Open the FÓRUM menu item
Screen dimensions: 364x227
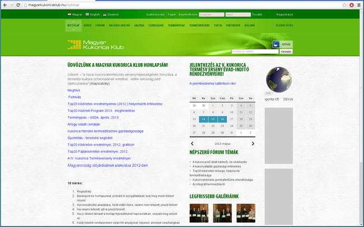click(100, 26)
